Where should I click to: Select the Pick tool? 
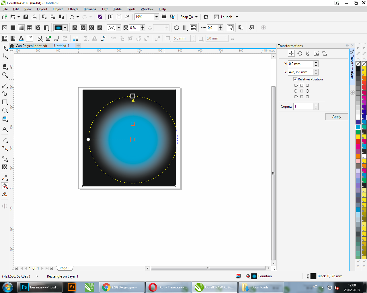click(5, 47)
